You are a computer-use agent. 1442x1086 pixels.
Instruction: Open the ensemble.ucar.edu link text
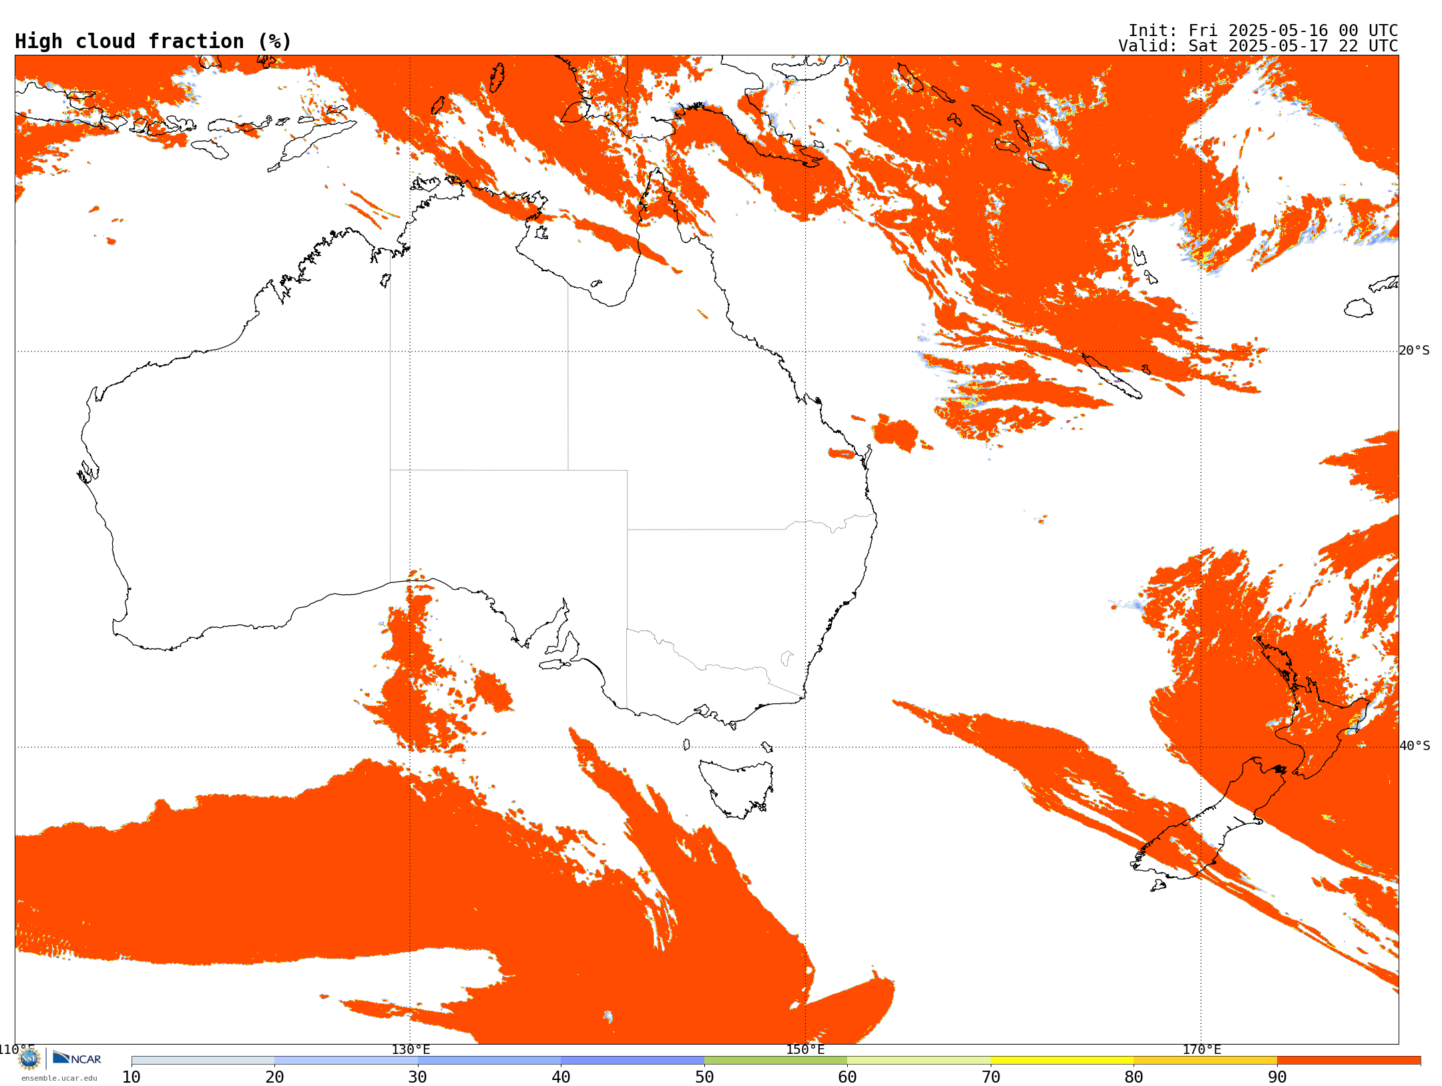point(59,1078)
